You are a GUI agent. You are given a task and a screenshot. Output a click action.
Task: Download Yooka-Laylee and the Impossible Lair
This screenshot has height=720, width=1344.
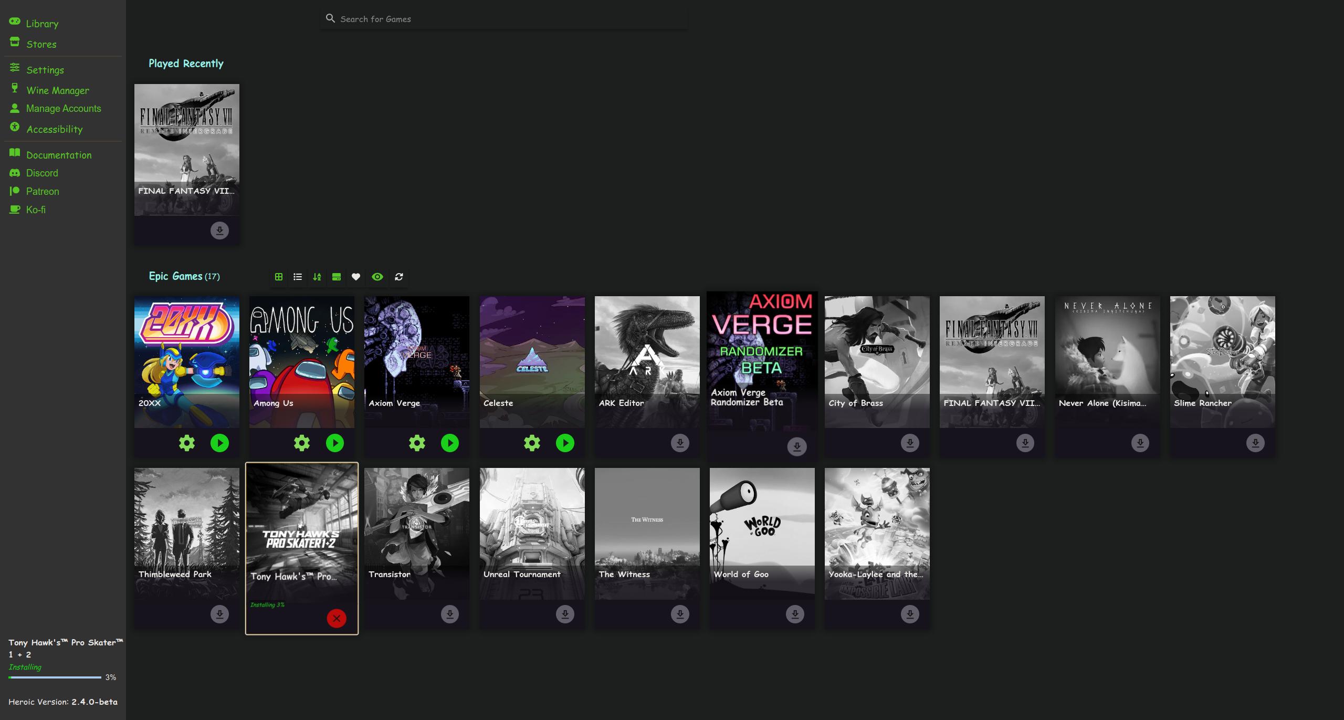(910, 614)
